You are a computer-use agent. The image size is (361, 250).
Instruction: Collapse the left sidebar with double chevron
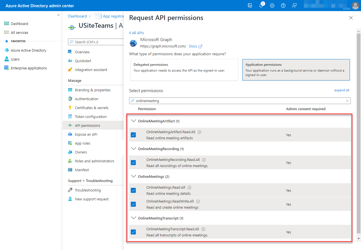pyautogui.click(x=58, y=15)
